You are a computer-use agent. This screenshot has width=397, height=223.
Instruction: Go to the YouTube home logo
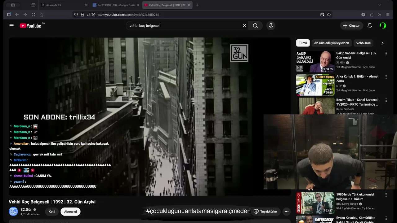(x=30, y=26)
